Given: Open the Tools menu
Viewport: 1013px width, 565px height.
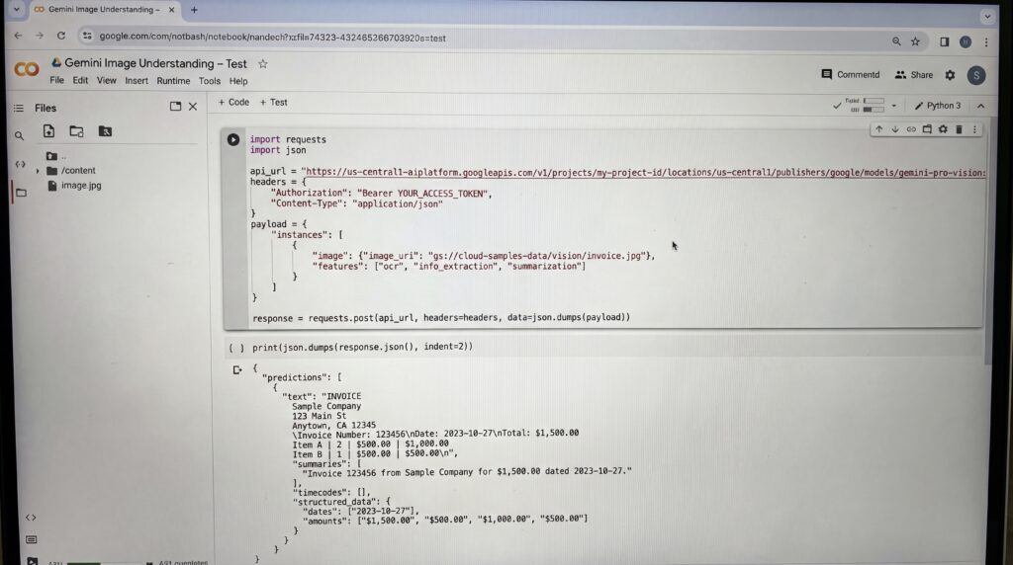Looking at the screenshot, I should coord(210,81).
